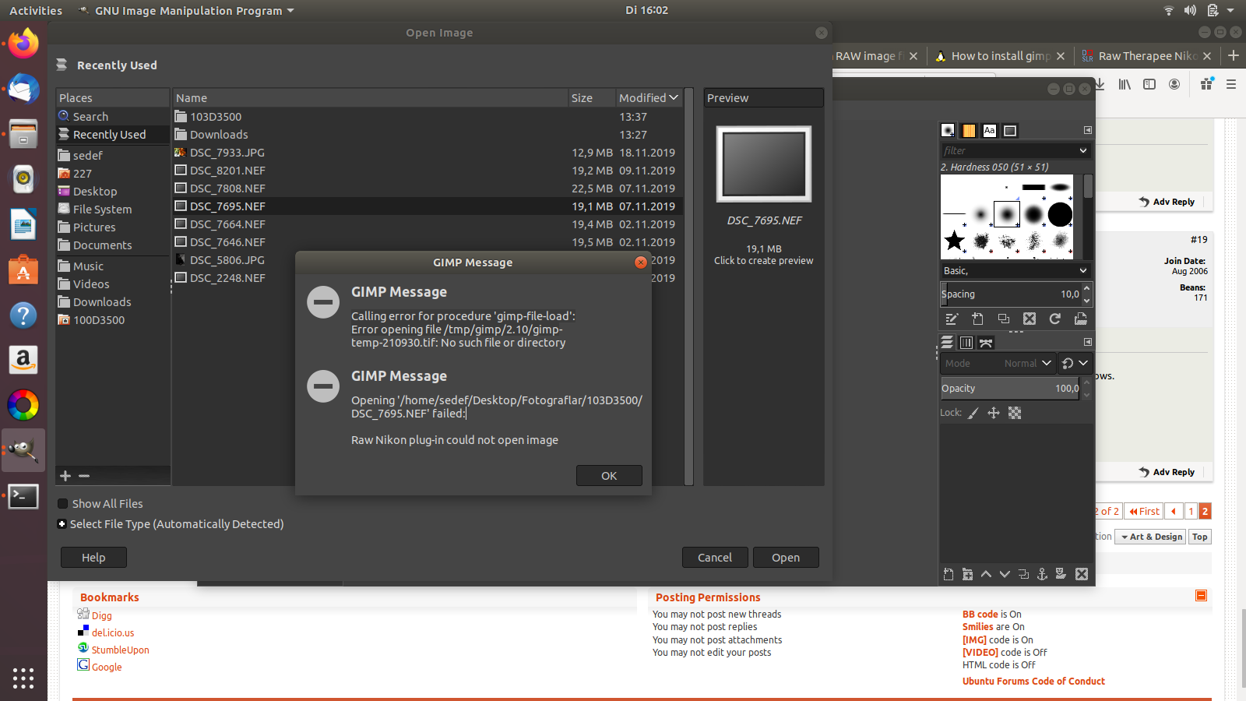
Task: Toggle lock position and size icon
Action: click(994, 414)
